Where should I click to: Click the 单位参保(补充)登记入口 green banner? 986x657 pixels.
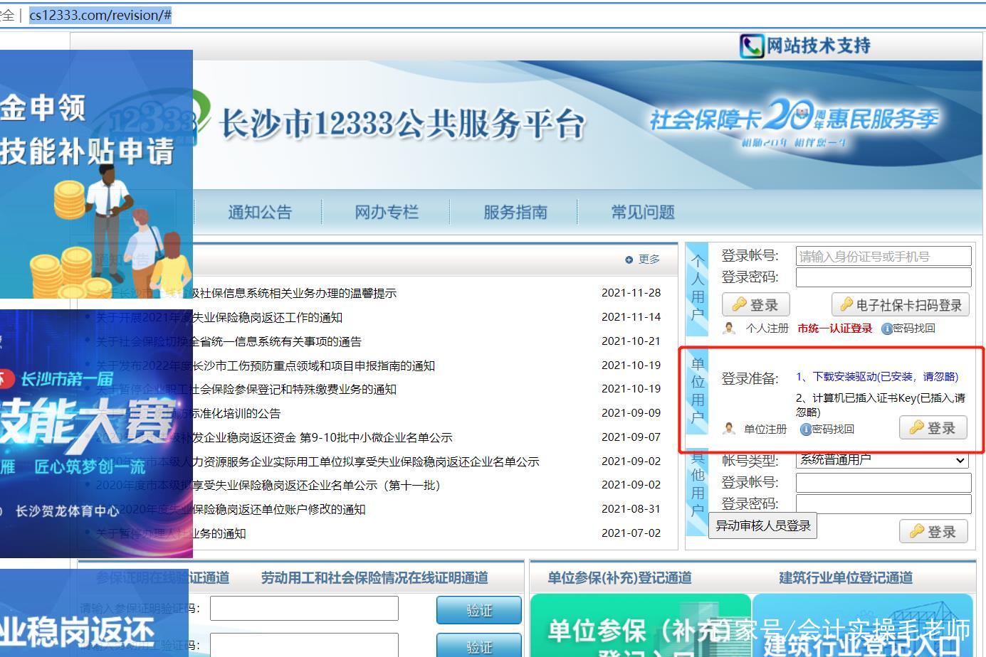pyautogui.click(x=641, y=626)
